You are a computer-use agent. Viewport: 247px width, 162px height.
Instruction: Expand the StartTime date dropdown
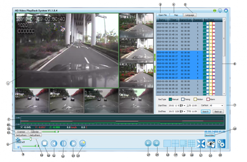click(185, 106)
